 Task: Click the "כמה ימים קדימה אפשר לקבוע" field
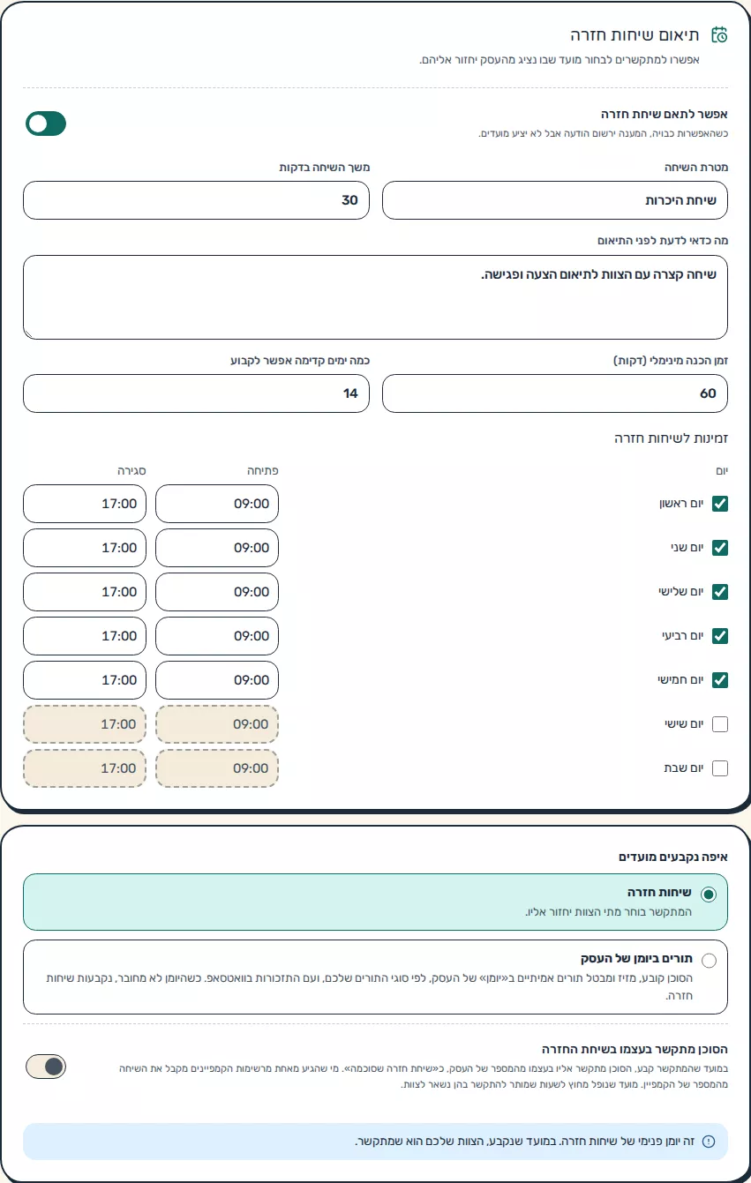(196, 393)
